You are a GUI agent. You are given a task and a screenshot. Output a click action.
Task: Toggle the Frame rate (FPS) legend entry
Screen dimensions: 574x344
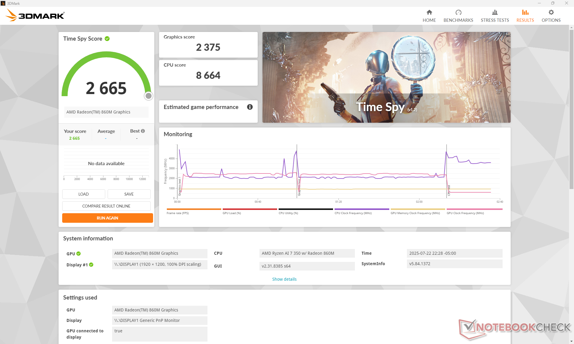click(x=178, y=213)
